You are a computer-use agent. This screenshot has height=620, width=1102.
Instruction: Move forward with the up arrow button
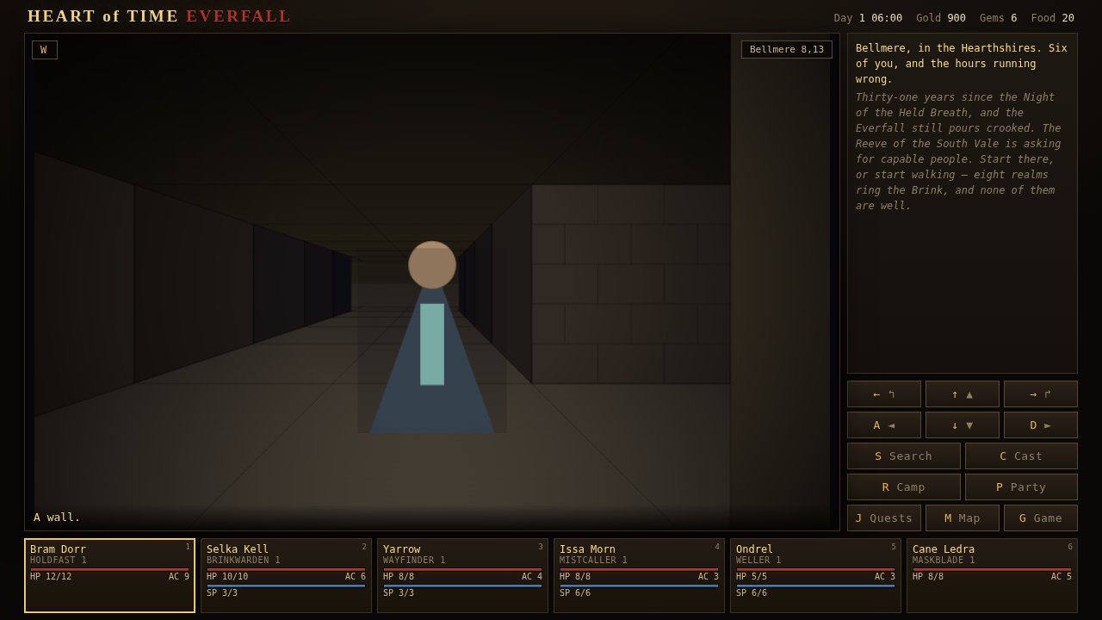click(963, 394)
